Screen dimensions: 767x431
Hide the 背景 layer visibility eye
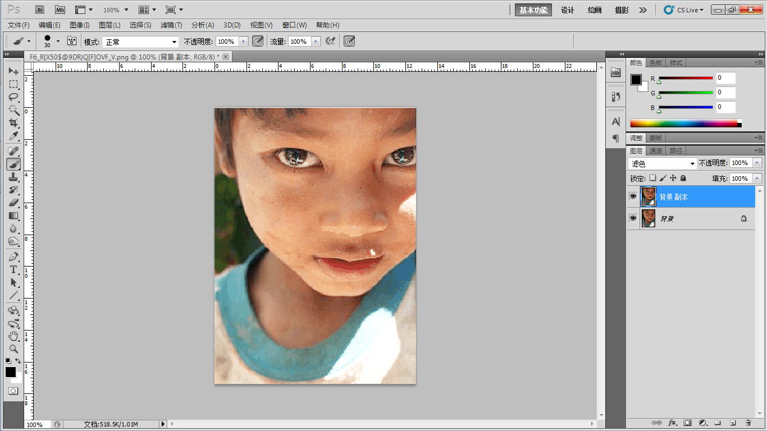[633, 218]
